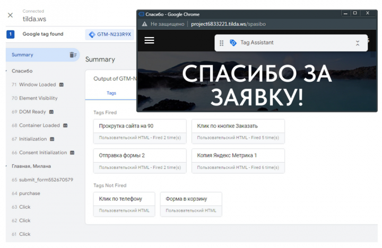382x248 pixels.
Task: Open the Прокрутка сайта на 90 tag card
Action: [140, 131]
